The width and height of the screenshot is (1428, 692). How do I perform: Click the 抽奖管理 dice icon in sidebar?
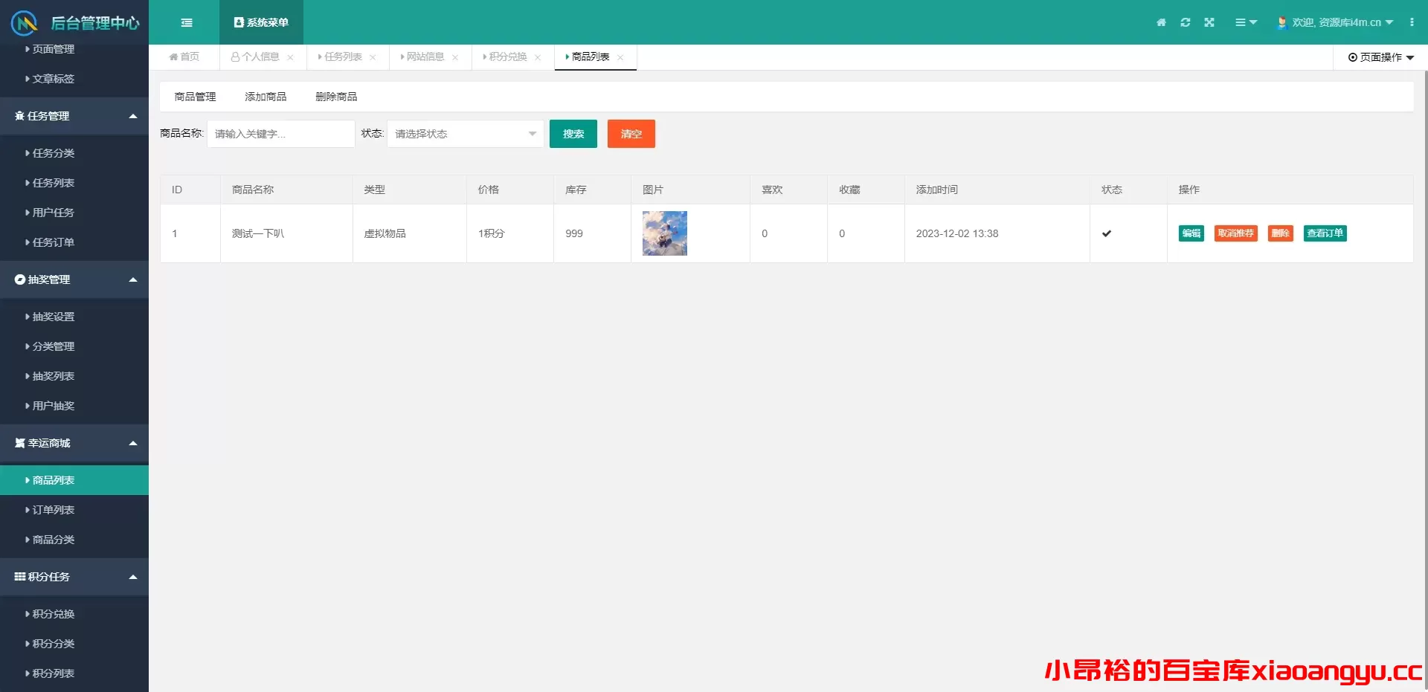[19, 279]
